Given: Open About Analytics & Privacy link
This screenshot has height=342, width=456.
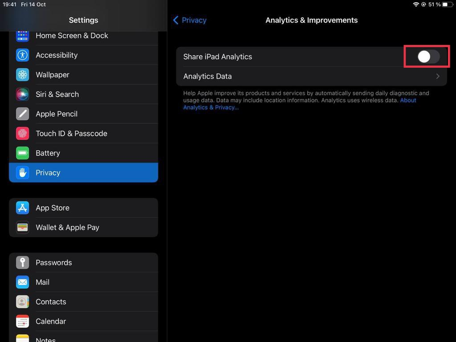Looking at the screenshot, I should (300, 104).
